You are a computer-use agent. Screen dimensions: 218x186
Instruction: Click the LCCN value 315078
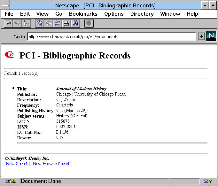coord(63,121)
